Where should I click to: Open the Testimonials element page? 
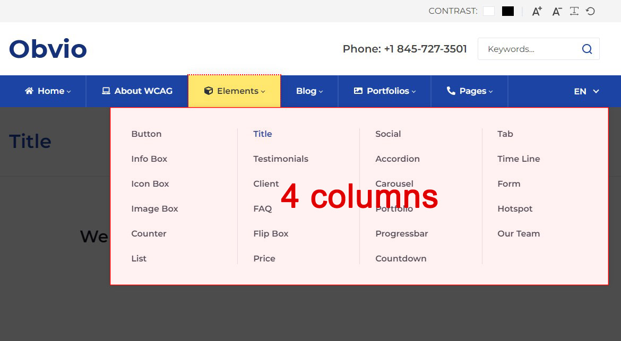[281, 159]
